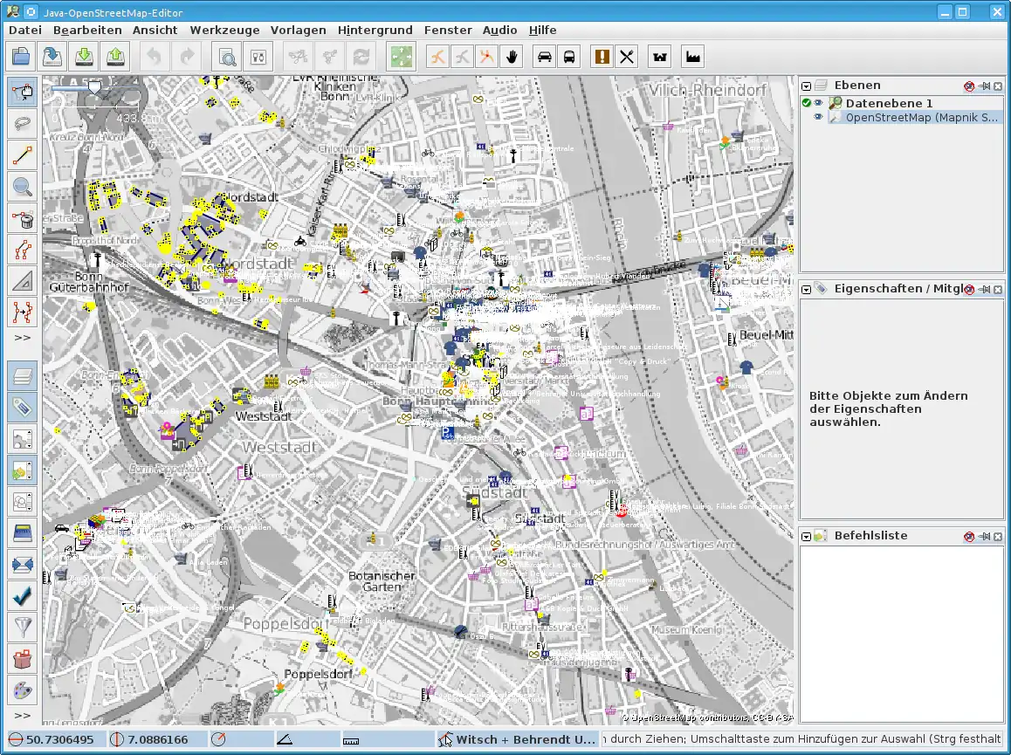
Task: Toggle the Ebenen layer list panel button
Action: click(23, 376)
